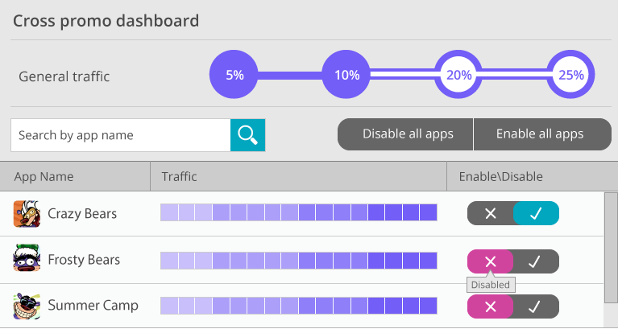The width and height of the screenshot is (618, 329).
Task: Choose the 20% general traffic step
Action: [458, 74]
